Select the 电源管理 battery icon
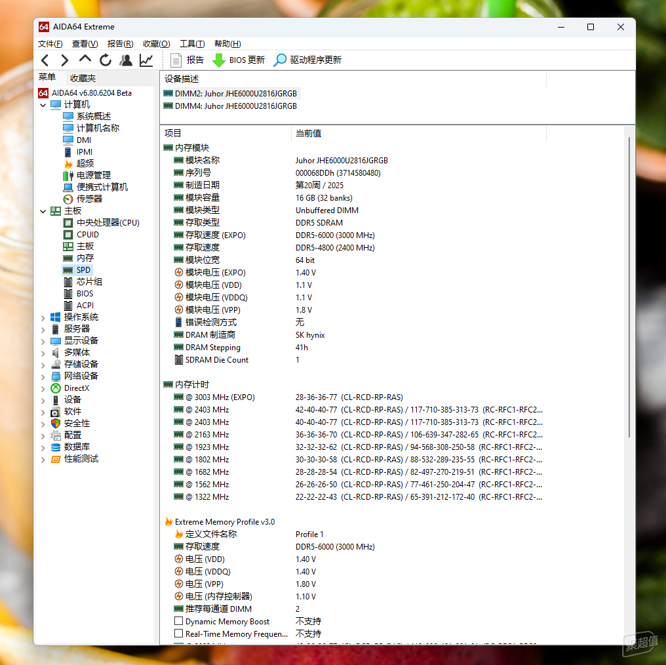 click(68, 176)
